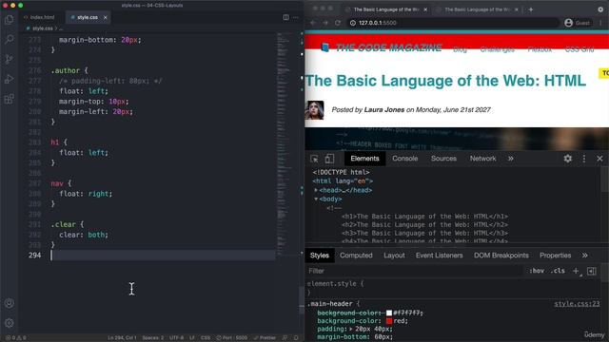Click Prettier in the status bar
Image resolution: width=609 pixels, height=342 pixels.
coord(265,338)
